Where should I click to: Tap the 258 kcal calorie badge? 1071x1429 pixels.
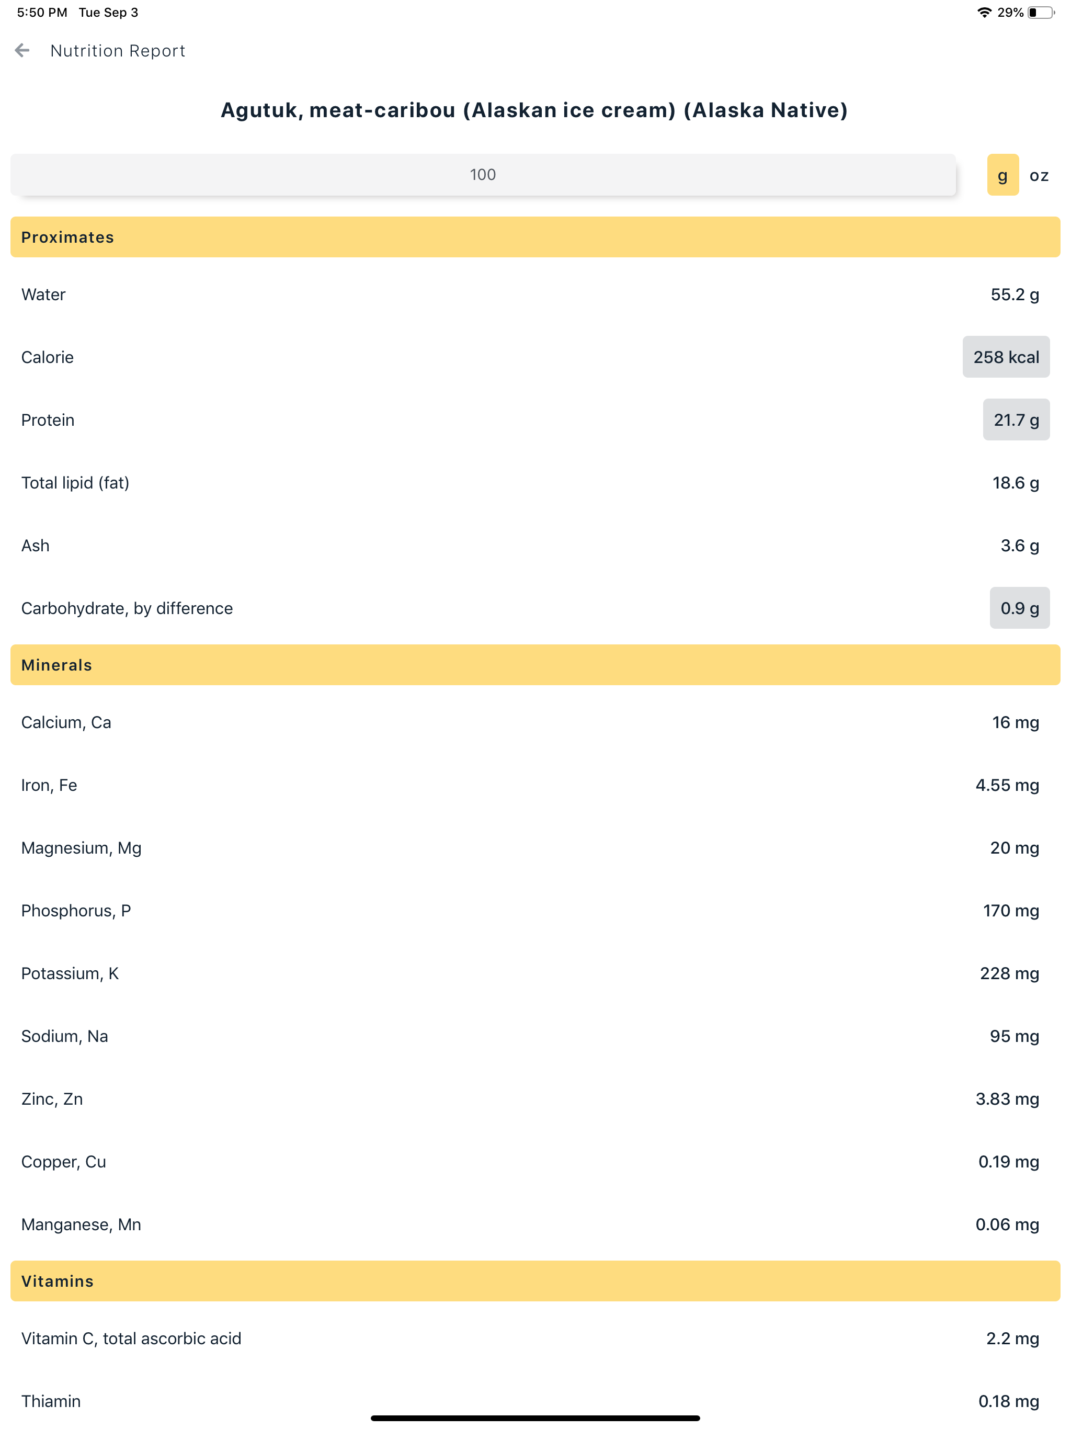click(1006, 357)
